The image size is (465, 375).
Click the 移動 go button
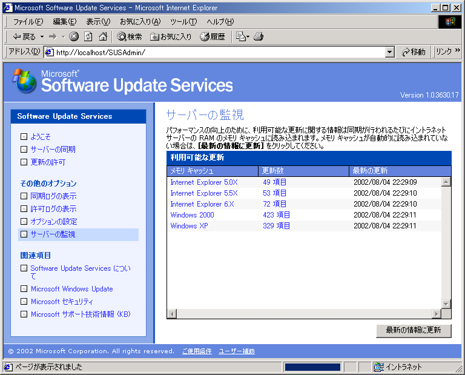[x=414, y=52]
